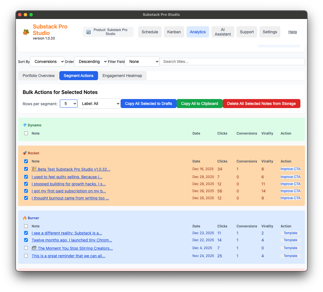
Task: Click Template for 'I see a different reality'
Action: tap(290, 233)
